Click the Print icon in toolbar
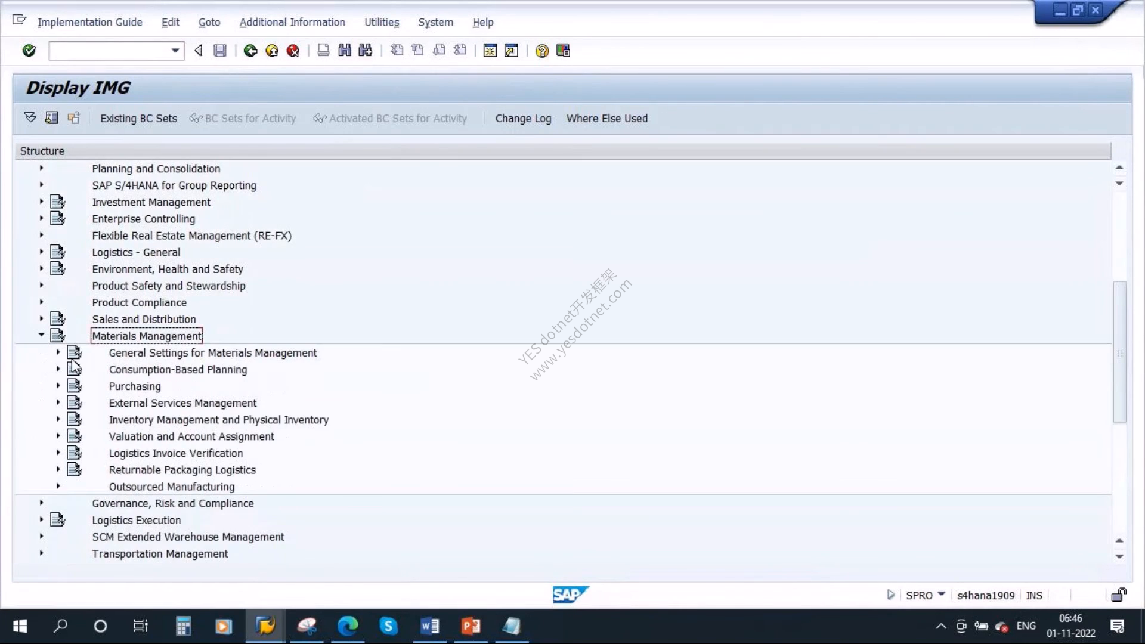This screenshot has width=1145, height=644. pos(323,51)
